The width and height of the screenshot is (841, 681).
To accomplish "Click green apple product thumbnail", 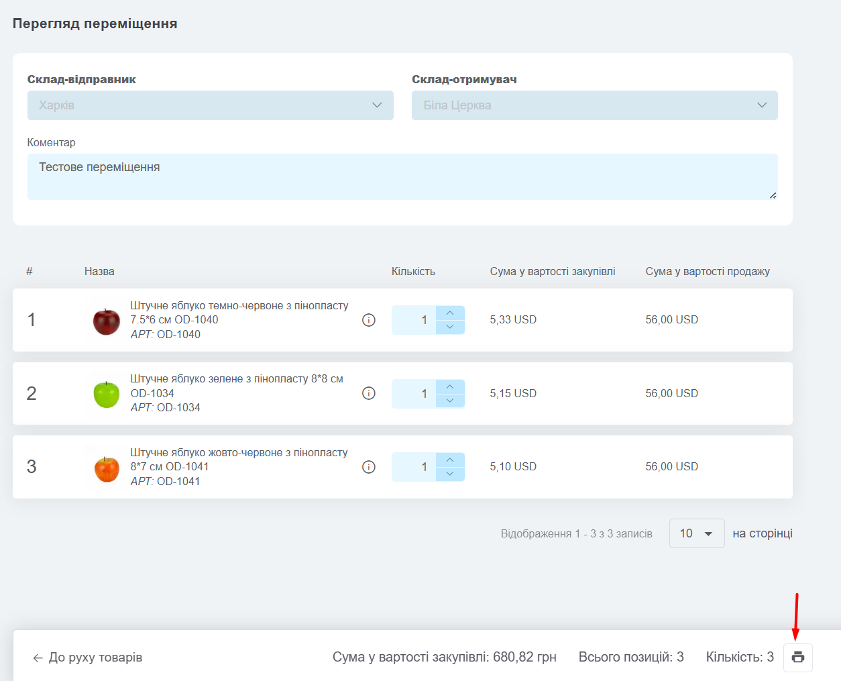I will click(x=106, y=394).
